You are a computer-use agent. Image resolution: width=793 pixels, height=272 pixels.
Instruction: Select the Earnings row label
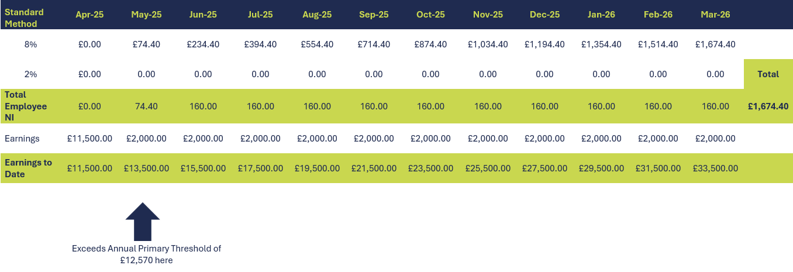point(22,139)
